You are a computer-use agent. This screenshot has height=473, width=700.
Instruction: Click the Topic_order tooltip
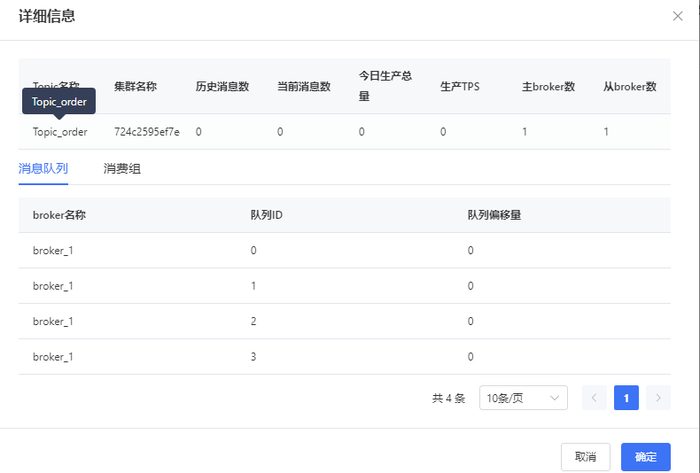click(x=59, y=102)
